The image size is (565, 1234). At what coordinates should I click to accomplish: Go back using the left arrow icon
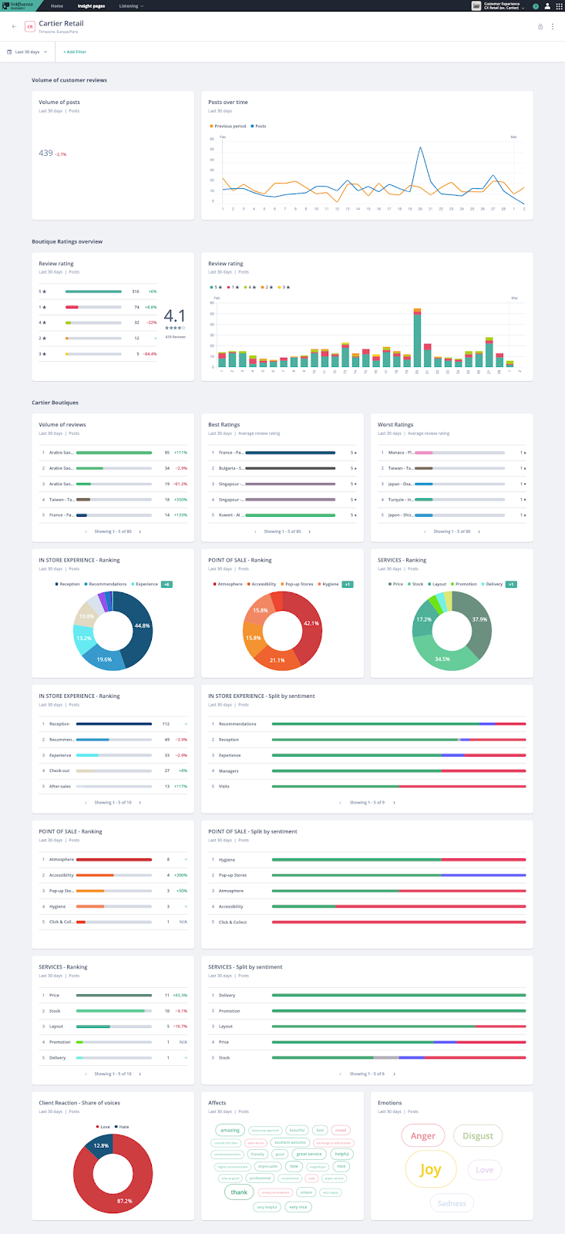(14, 26)
